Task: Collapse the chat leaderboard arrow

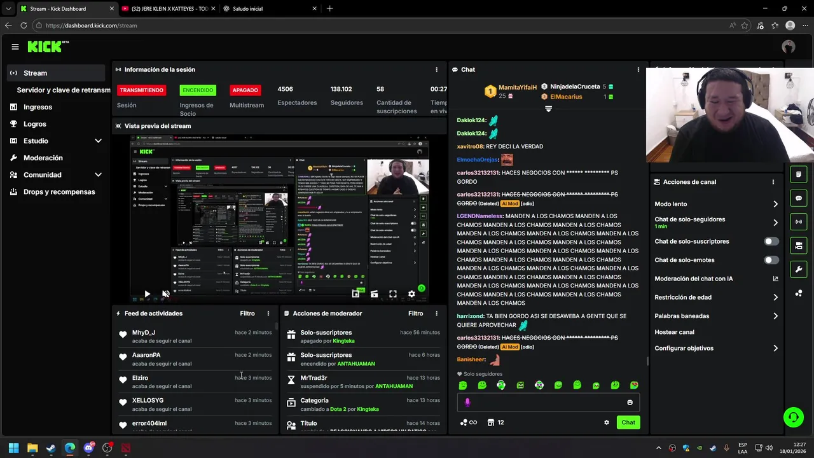Action: (x=548, y=109)
